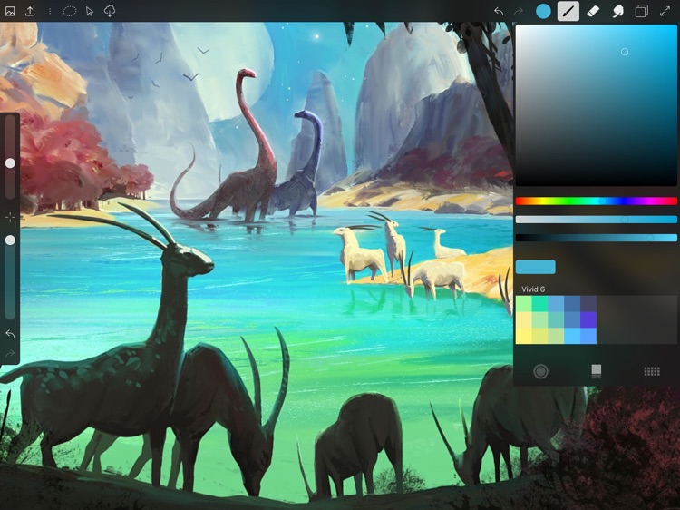Select the lasso selection tool
The width and height of the screenshot is (680, 510).
coord(70,11)
